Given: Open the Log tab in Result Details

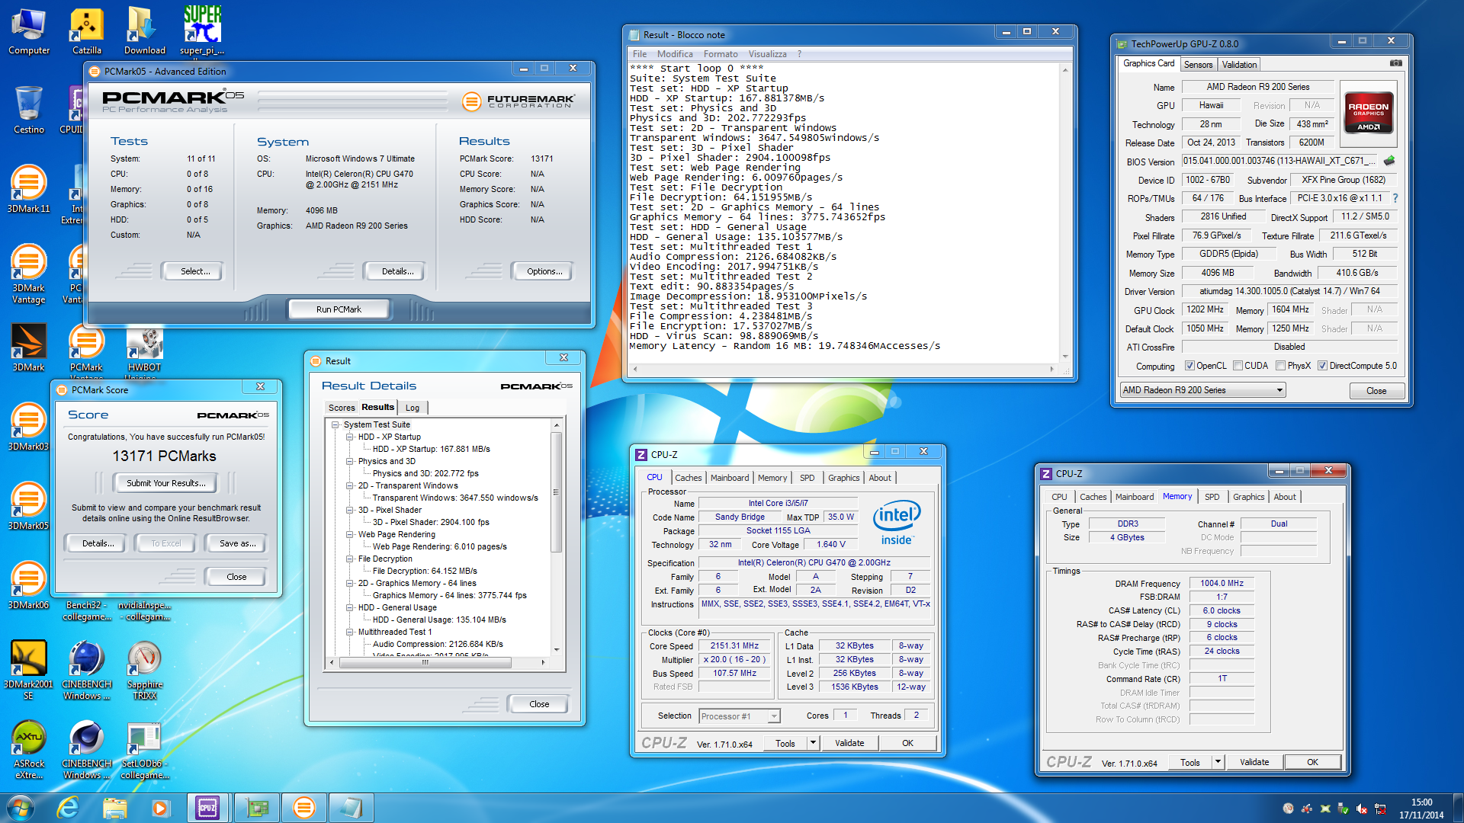Looking at the screenshot, I should 413,408.
